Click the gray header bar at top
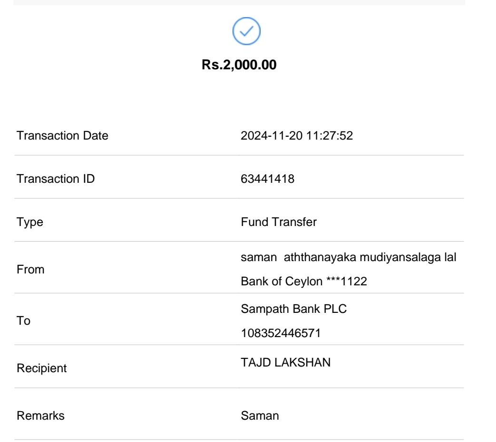 coord(239,2)
